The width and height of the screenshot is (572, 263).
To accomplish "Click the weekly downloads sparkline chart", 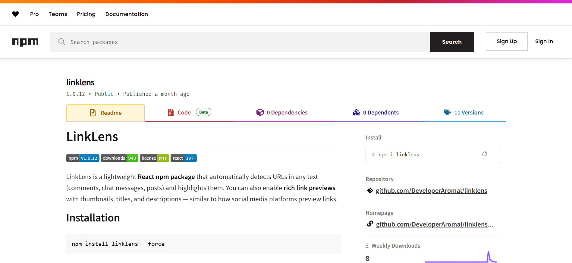I will click(x=460, y=257).
